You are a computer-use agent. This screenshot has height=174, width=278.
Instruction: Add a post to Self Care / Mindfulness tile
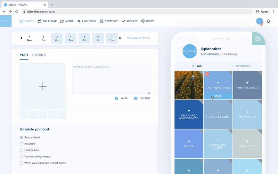(x=189, y=114)
